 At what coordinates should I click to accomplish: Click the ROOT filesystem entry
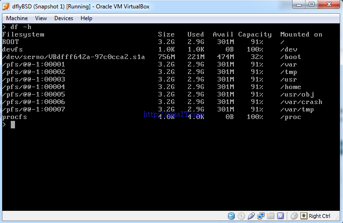coord(10,42)
